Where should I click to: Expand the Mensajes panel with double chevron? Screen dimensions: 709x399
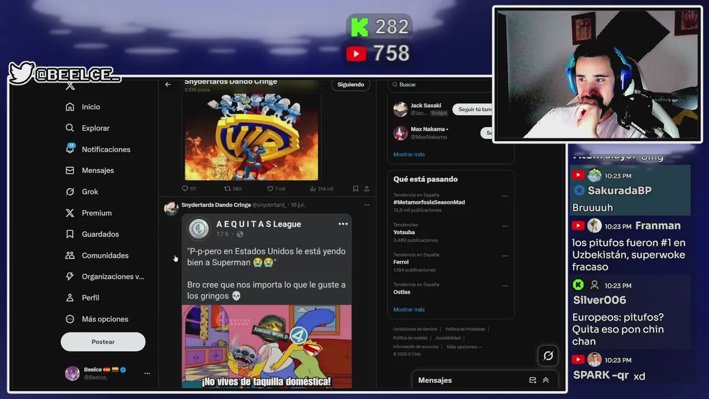(x=546, y=380)
